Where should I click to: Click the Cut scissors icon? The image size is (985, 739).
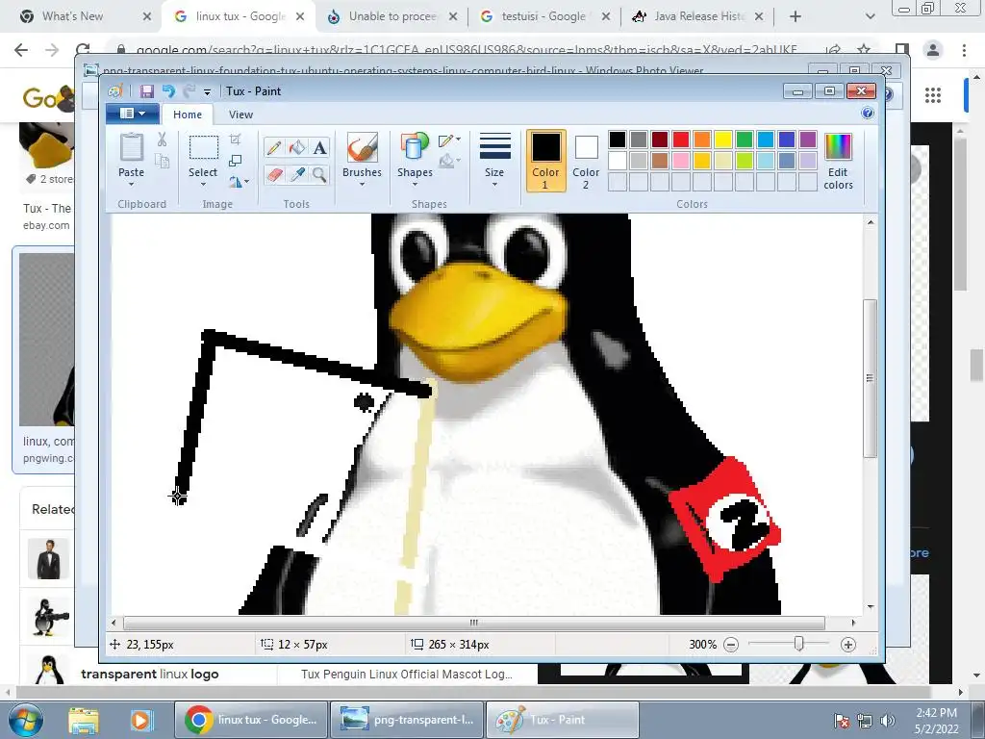coord(162,140)
